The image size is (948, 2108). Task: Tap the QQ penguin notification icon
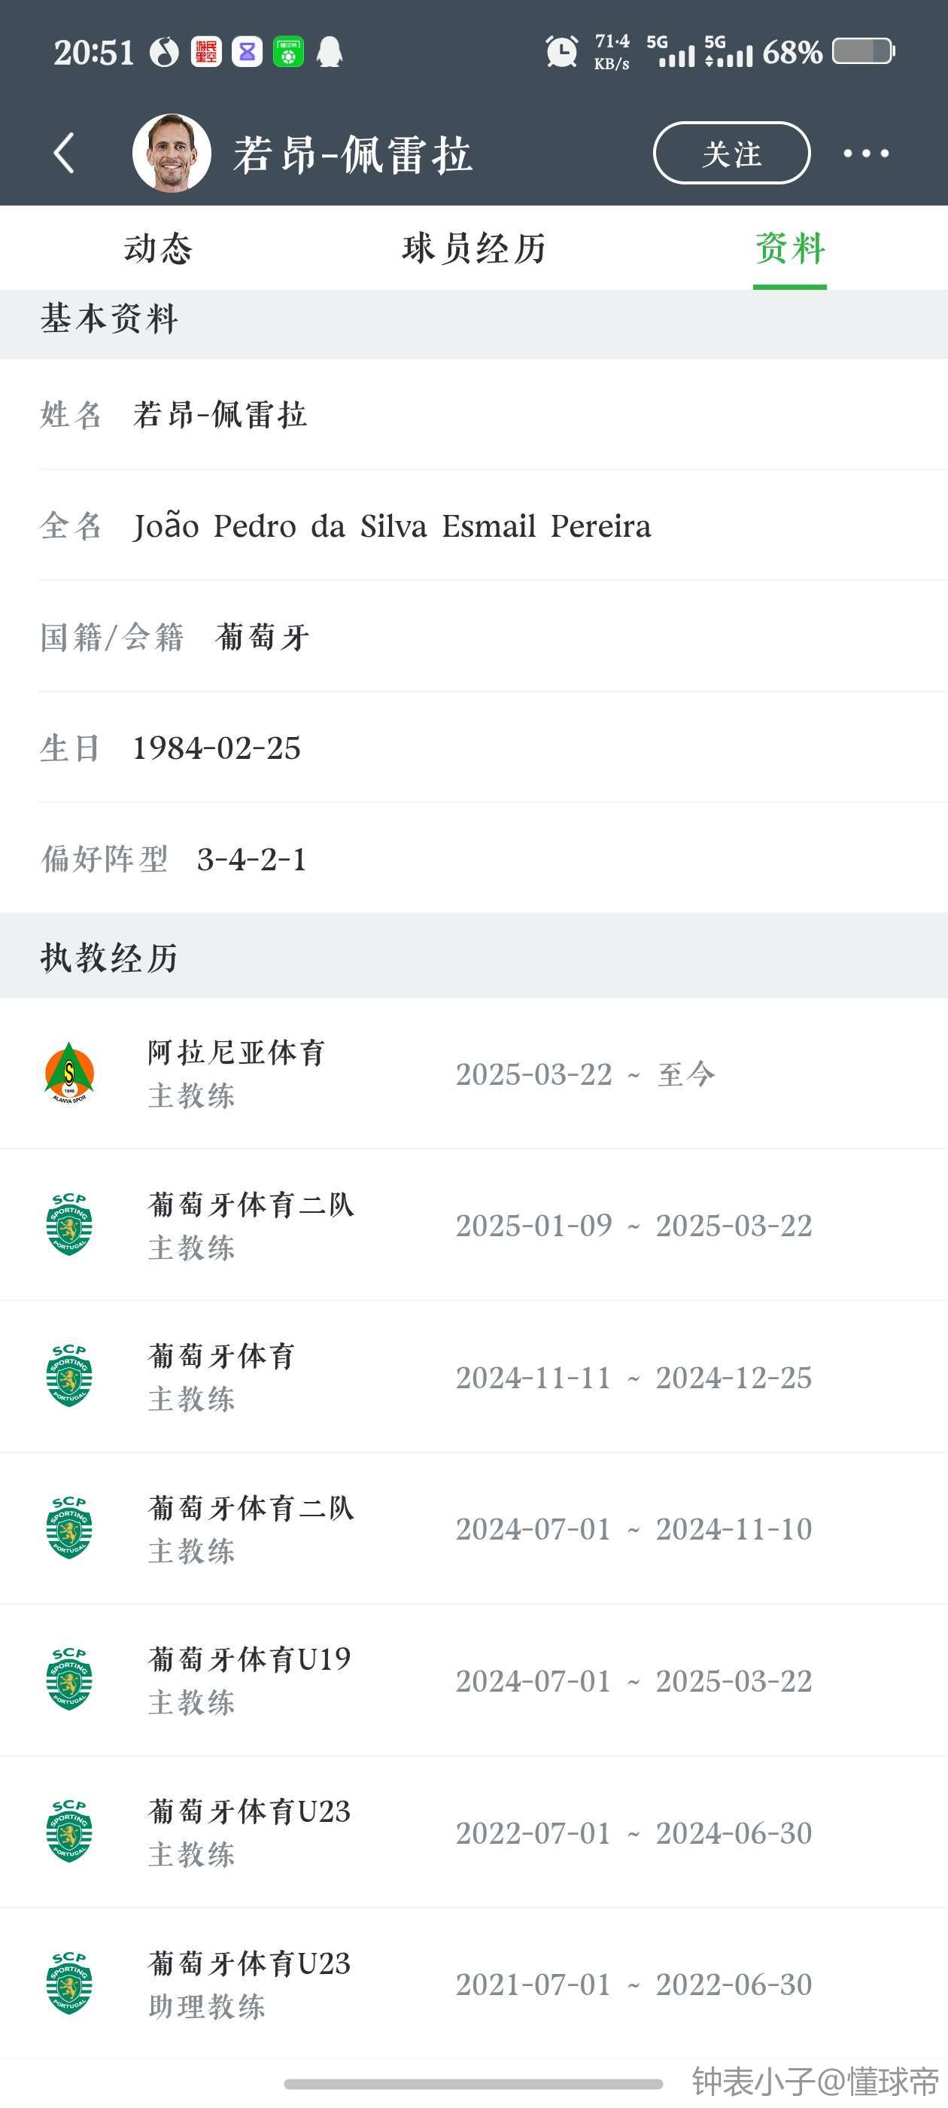330,53
